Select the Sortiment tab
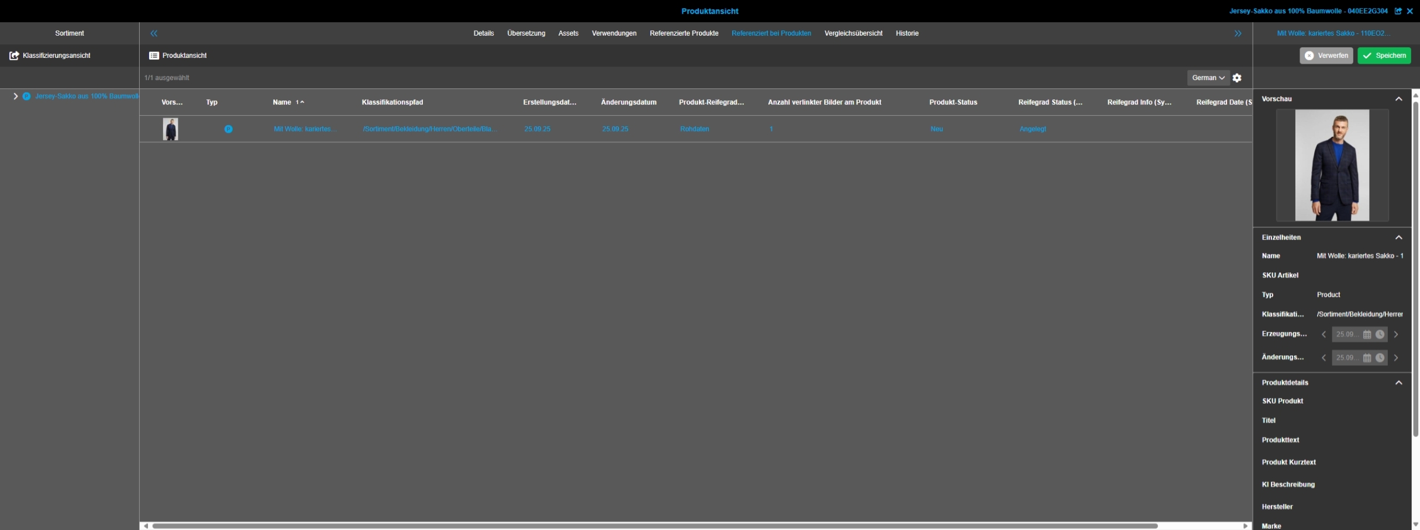Viewport: 1420px width, 530px height. tap(70, 33)
